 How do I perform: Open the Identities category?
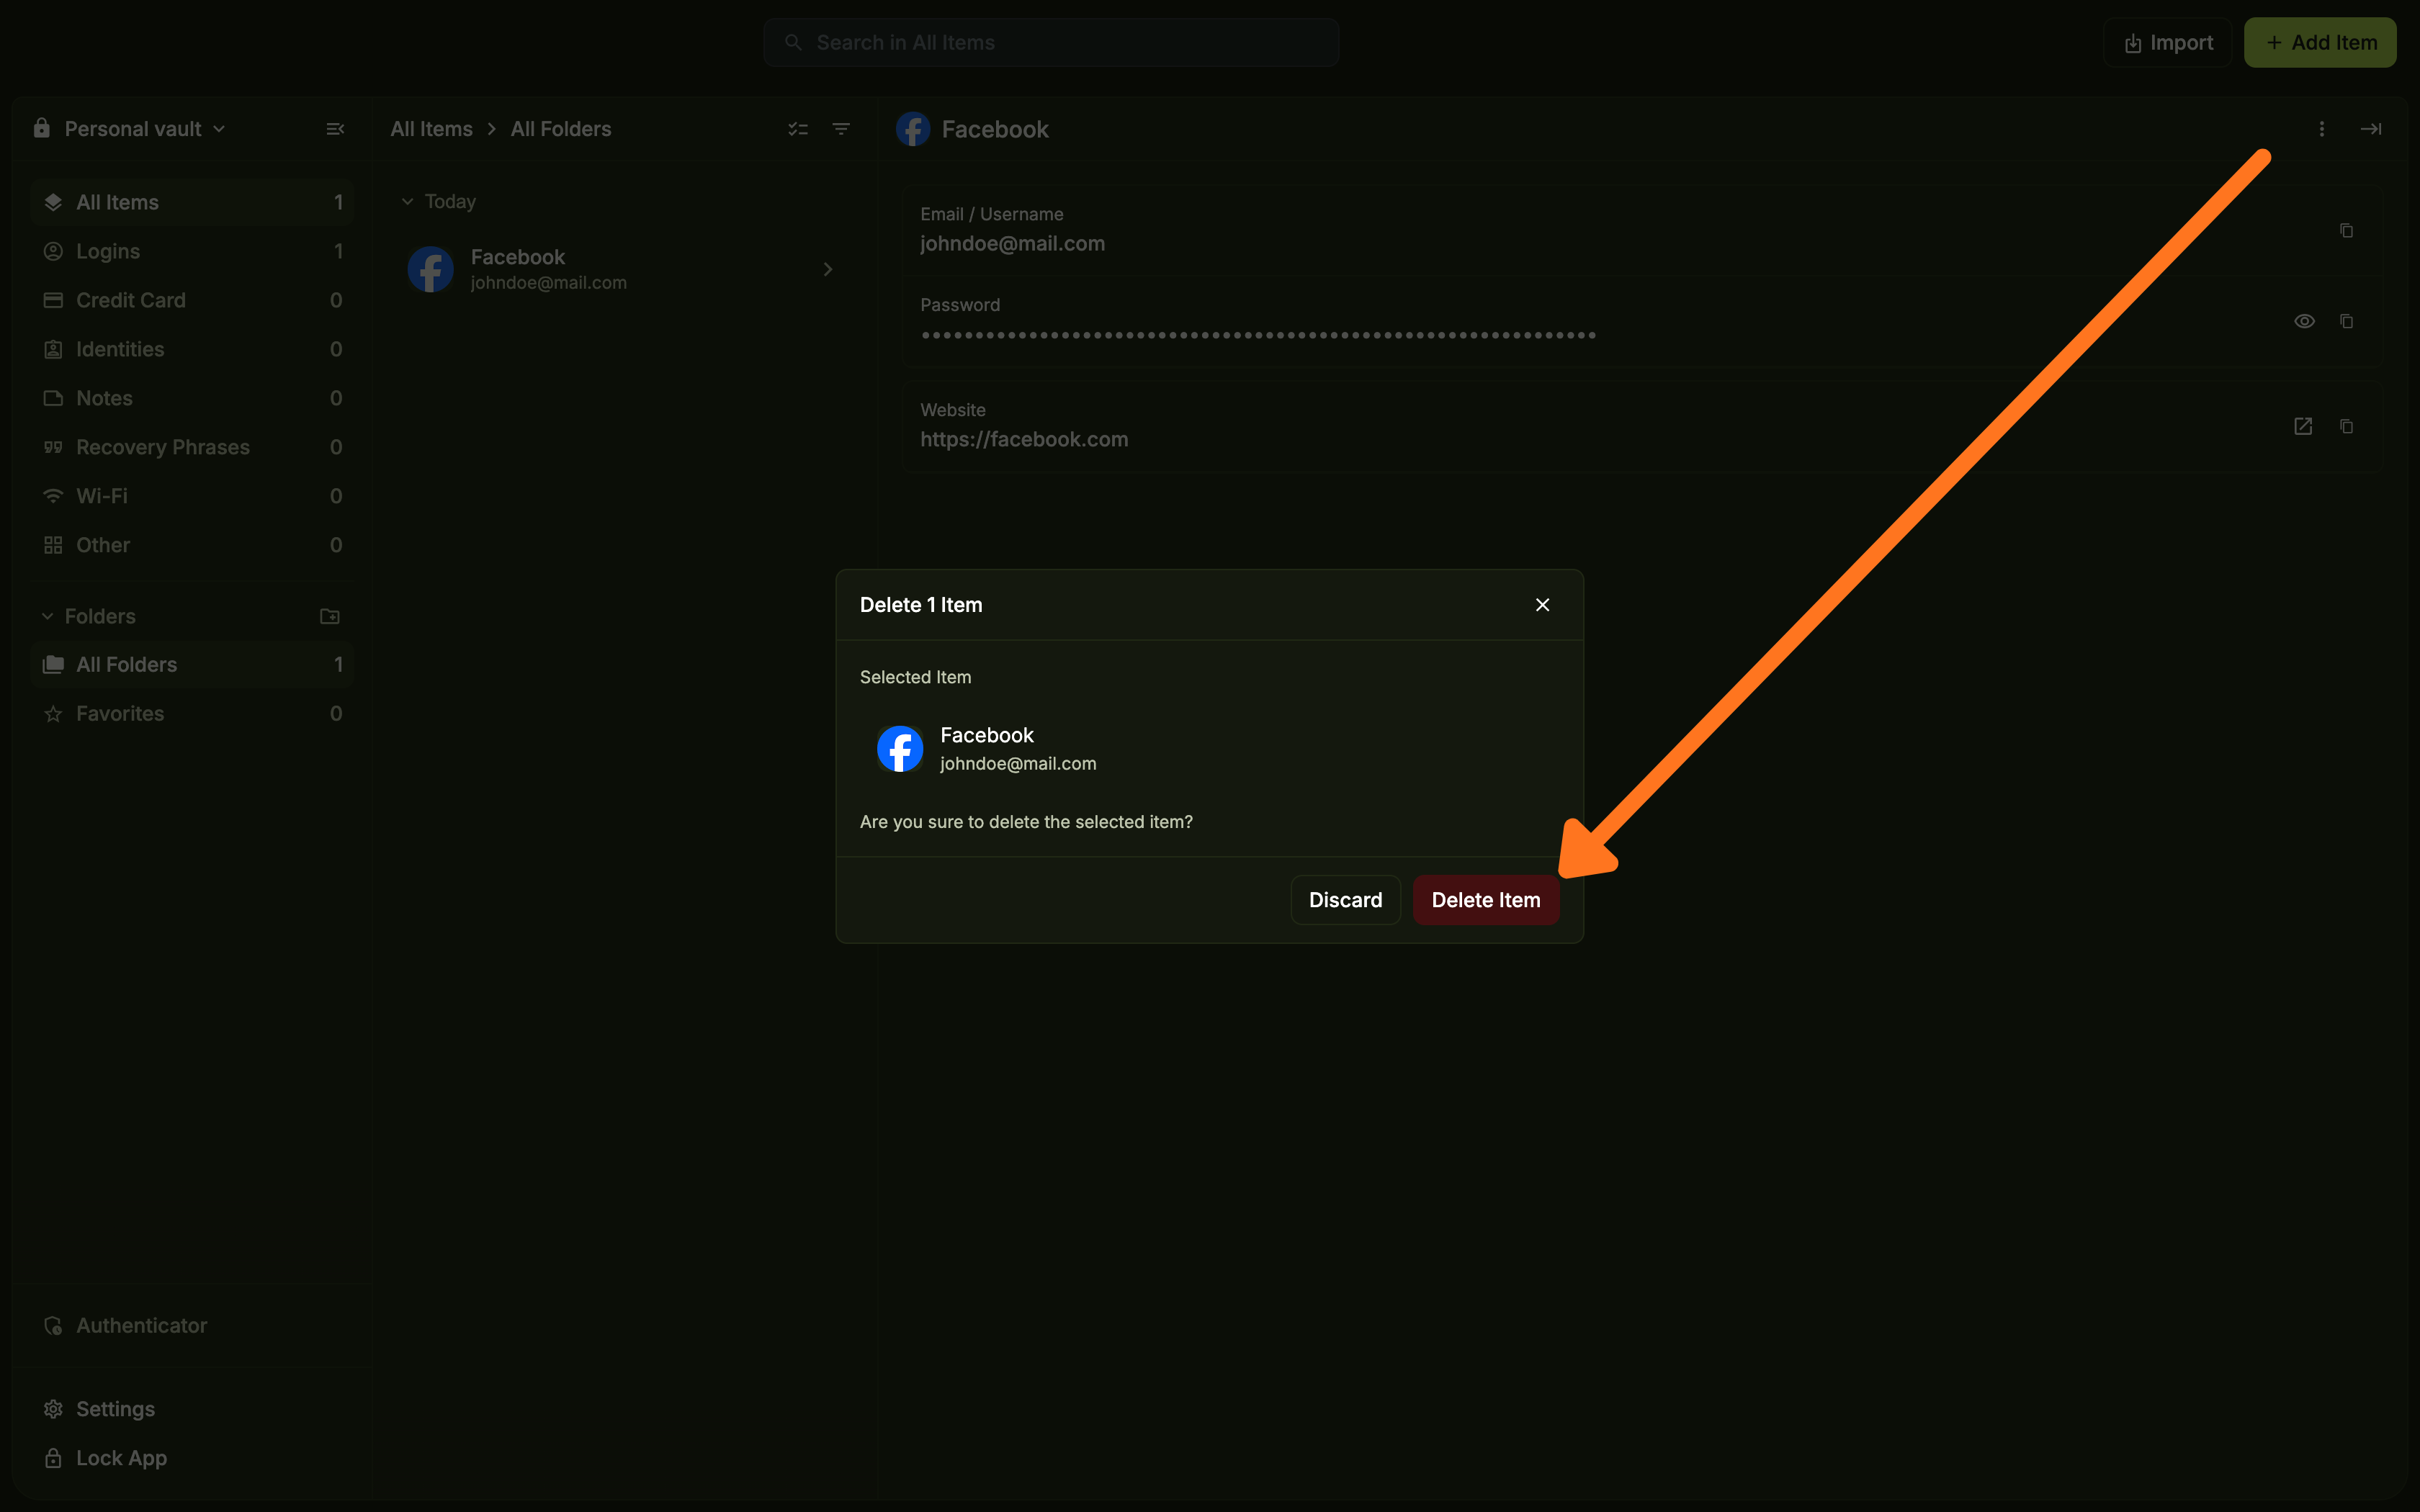193,349
